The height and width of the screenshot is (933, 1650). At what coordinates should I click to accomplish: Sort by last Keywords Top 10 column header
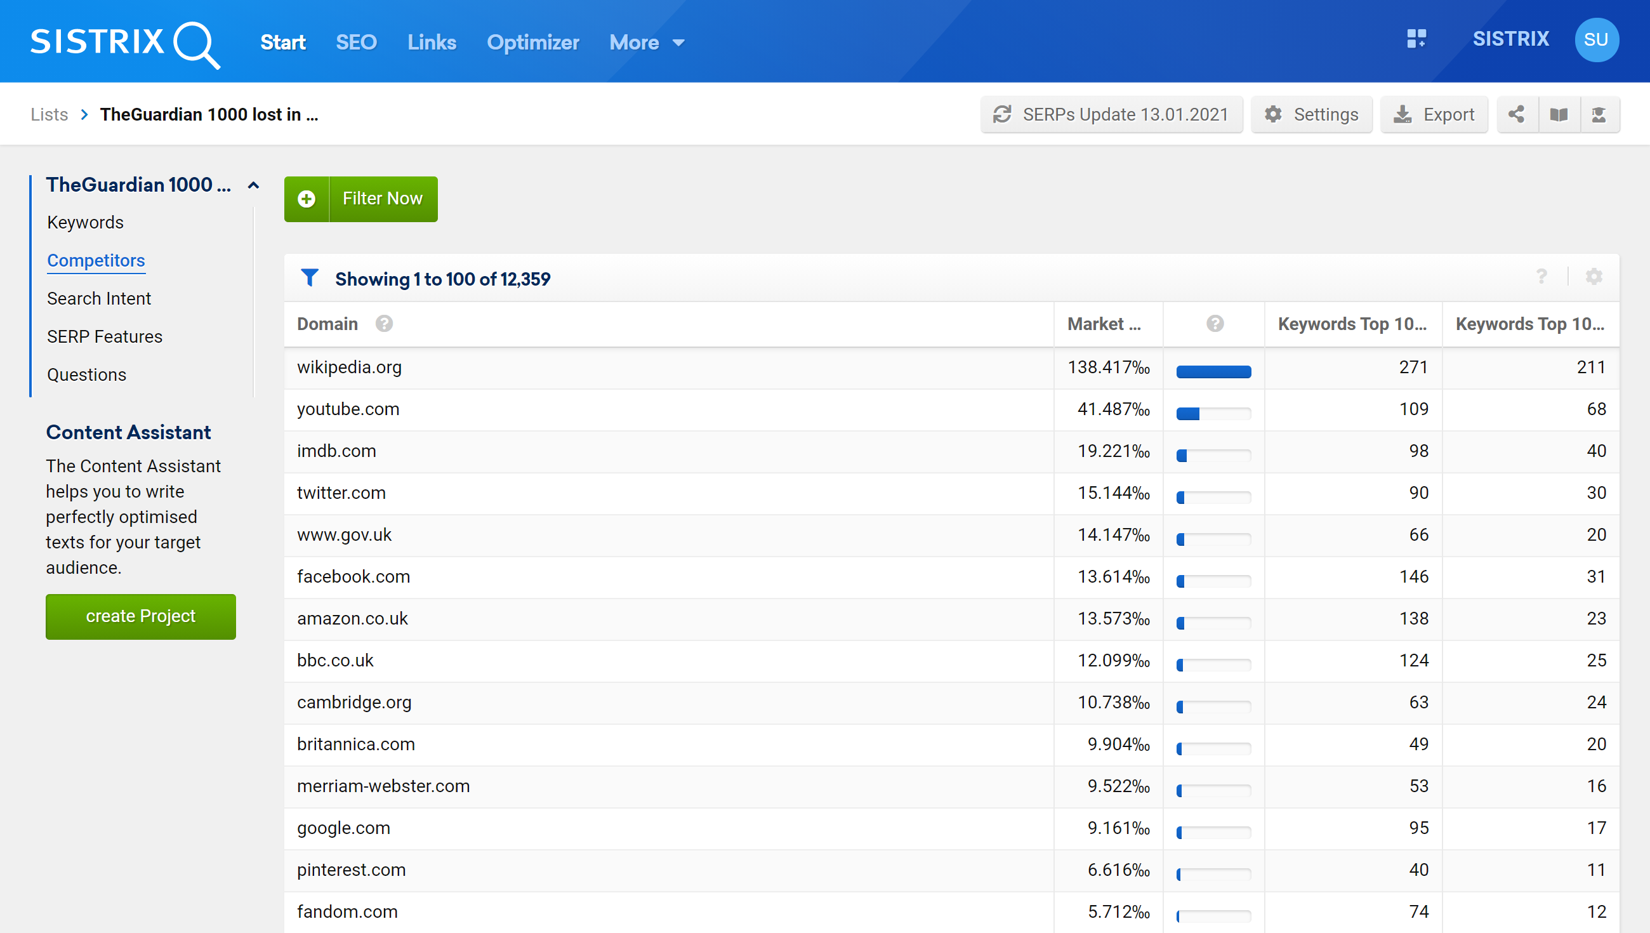1530,324
